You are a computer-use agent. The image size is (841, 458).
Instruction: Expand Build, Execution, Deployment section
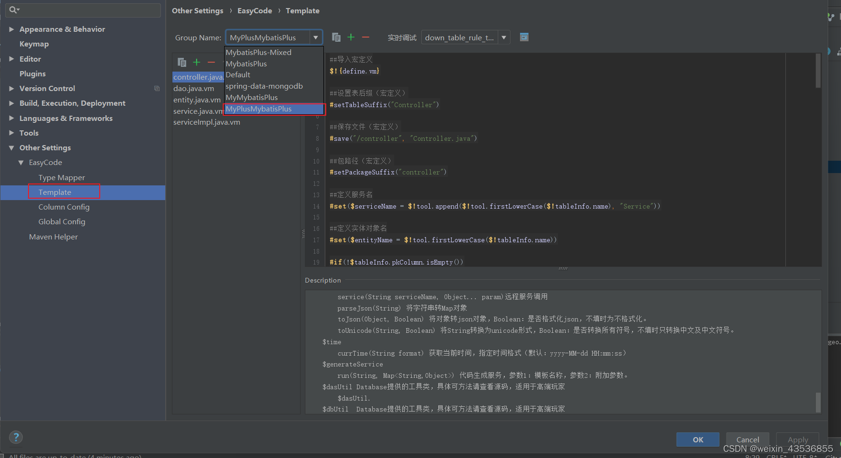click(11, 103)
